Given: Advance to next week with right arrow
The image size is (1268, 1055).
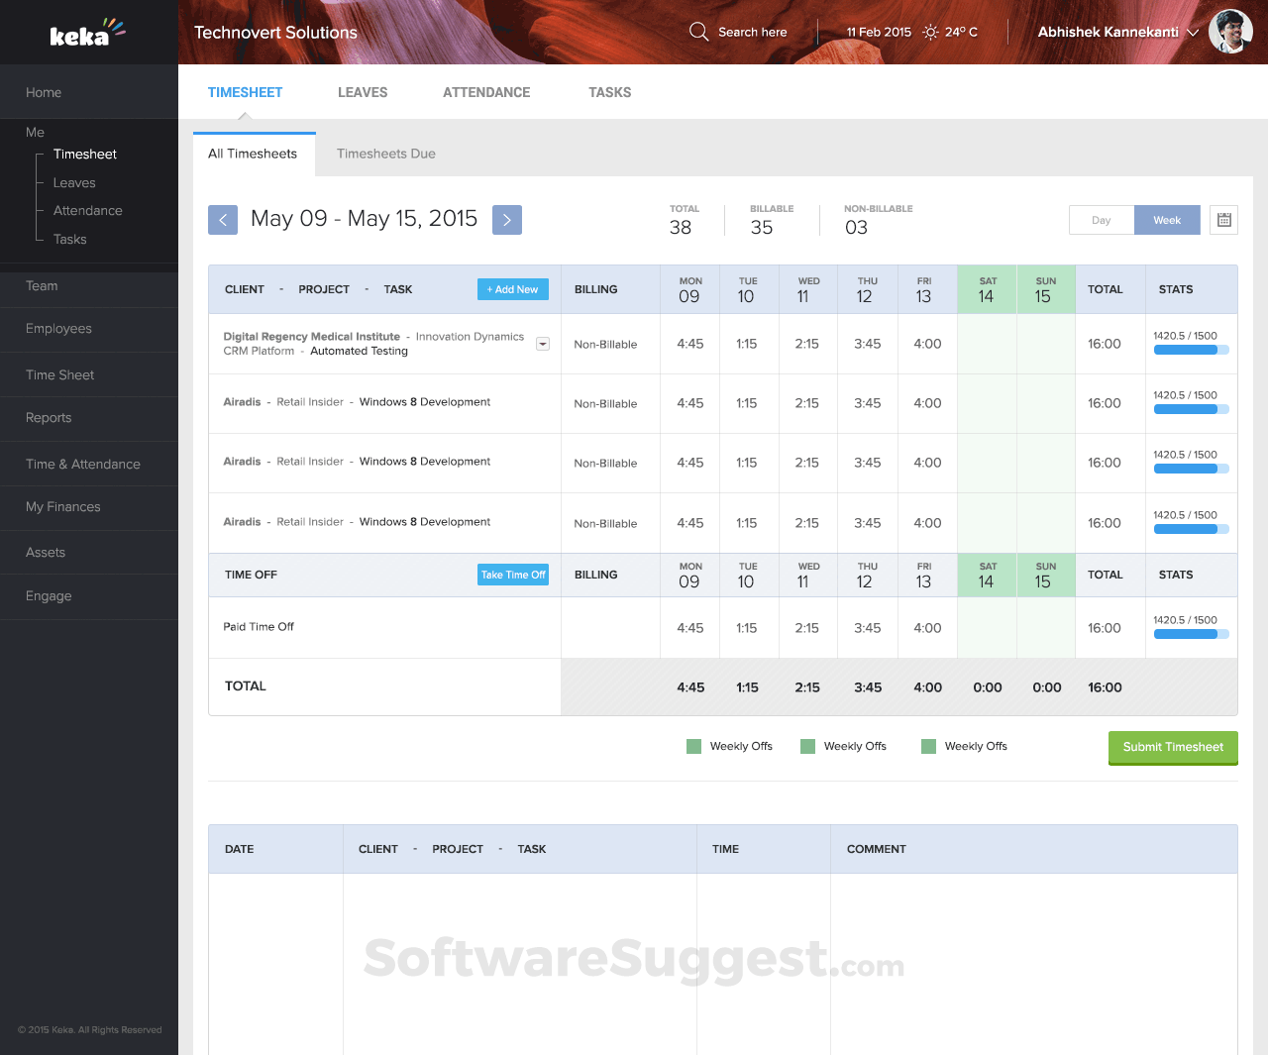Looking at the screenshot, I should click(x=507, y=220).
